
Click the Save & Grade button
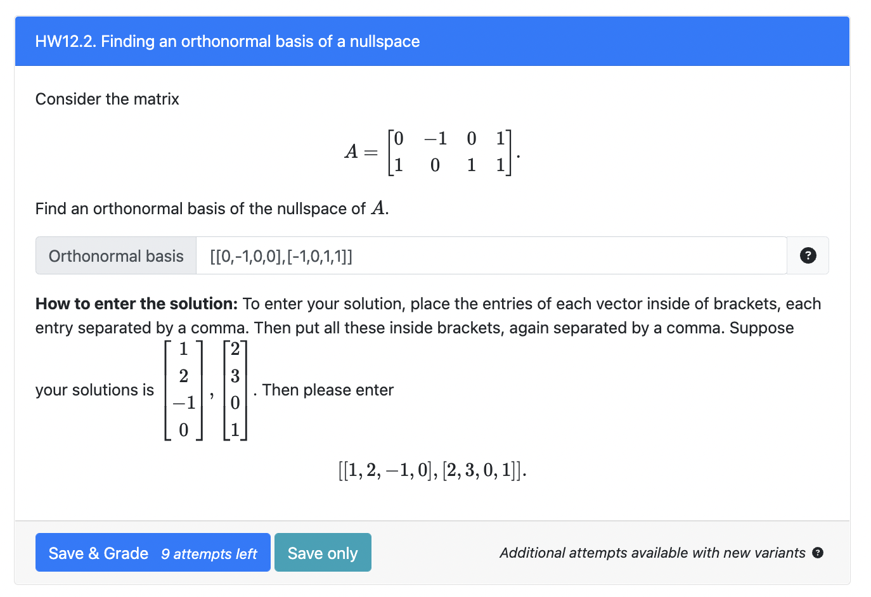[98, 553]
